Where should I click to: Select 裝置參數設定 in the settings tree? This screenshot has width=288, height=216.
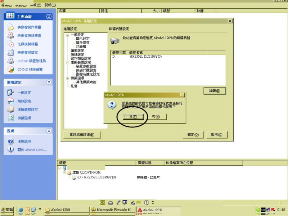pos(86,66)
